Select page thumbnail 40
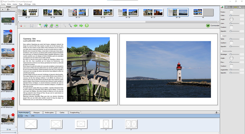This screenshot has height=134, width=245. point(203,12)
